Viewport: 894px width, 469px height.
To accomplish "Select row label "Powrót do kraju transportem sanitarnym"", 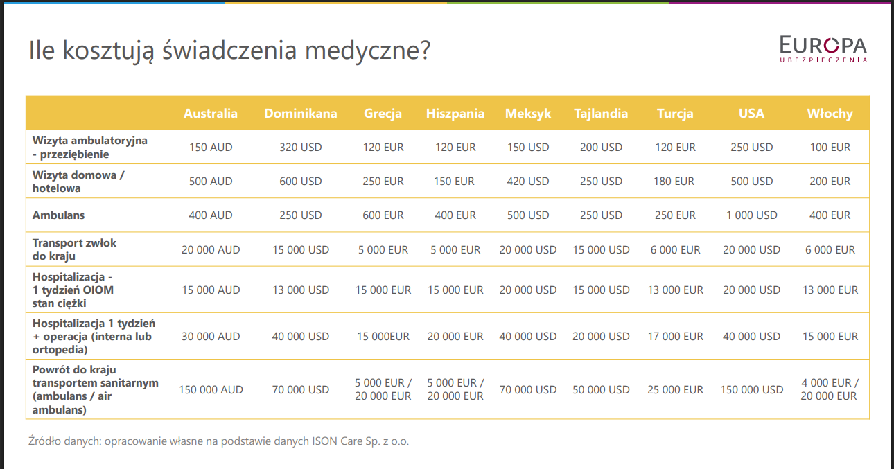I will pyautogui.click(x=96, y=389).
